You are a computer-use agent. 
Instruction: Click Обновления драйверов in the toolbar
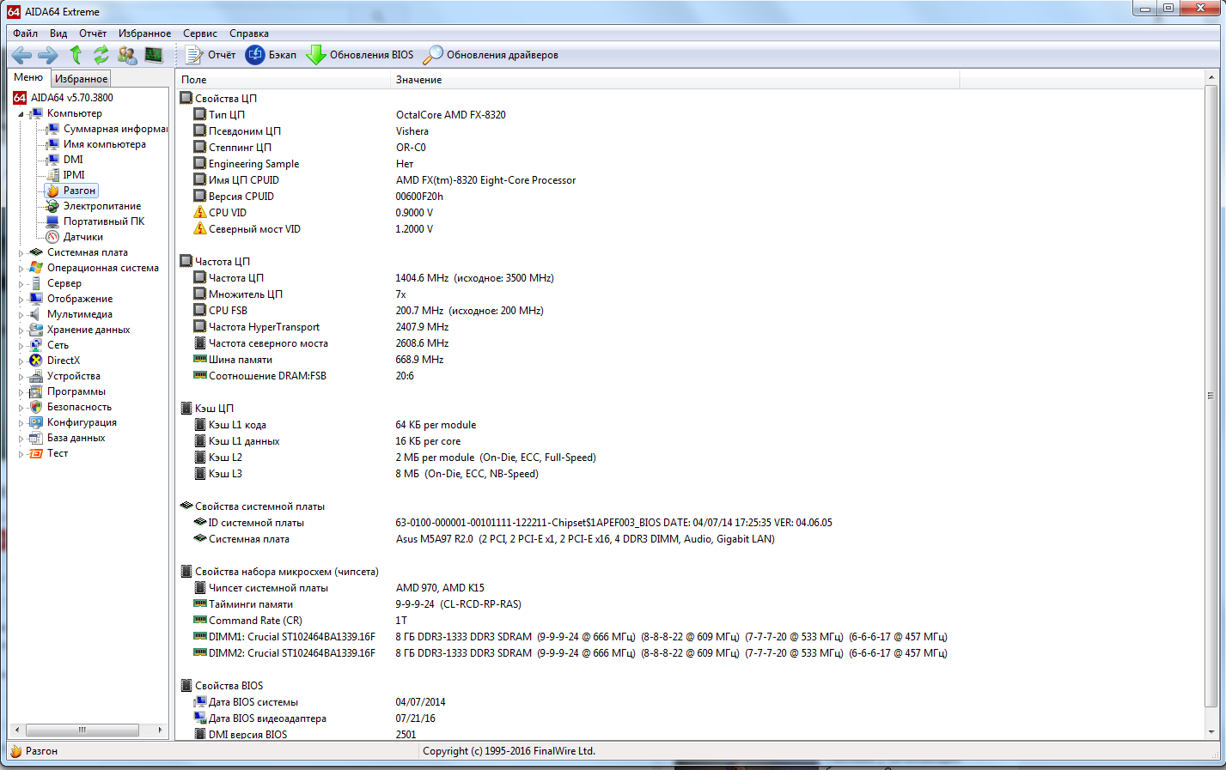(x=491, y=55)
